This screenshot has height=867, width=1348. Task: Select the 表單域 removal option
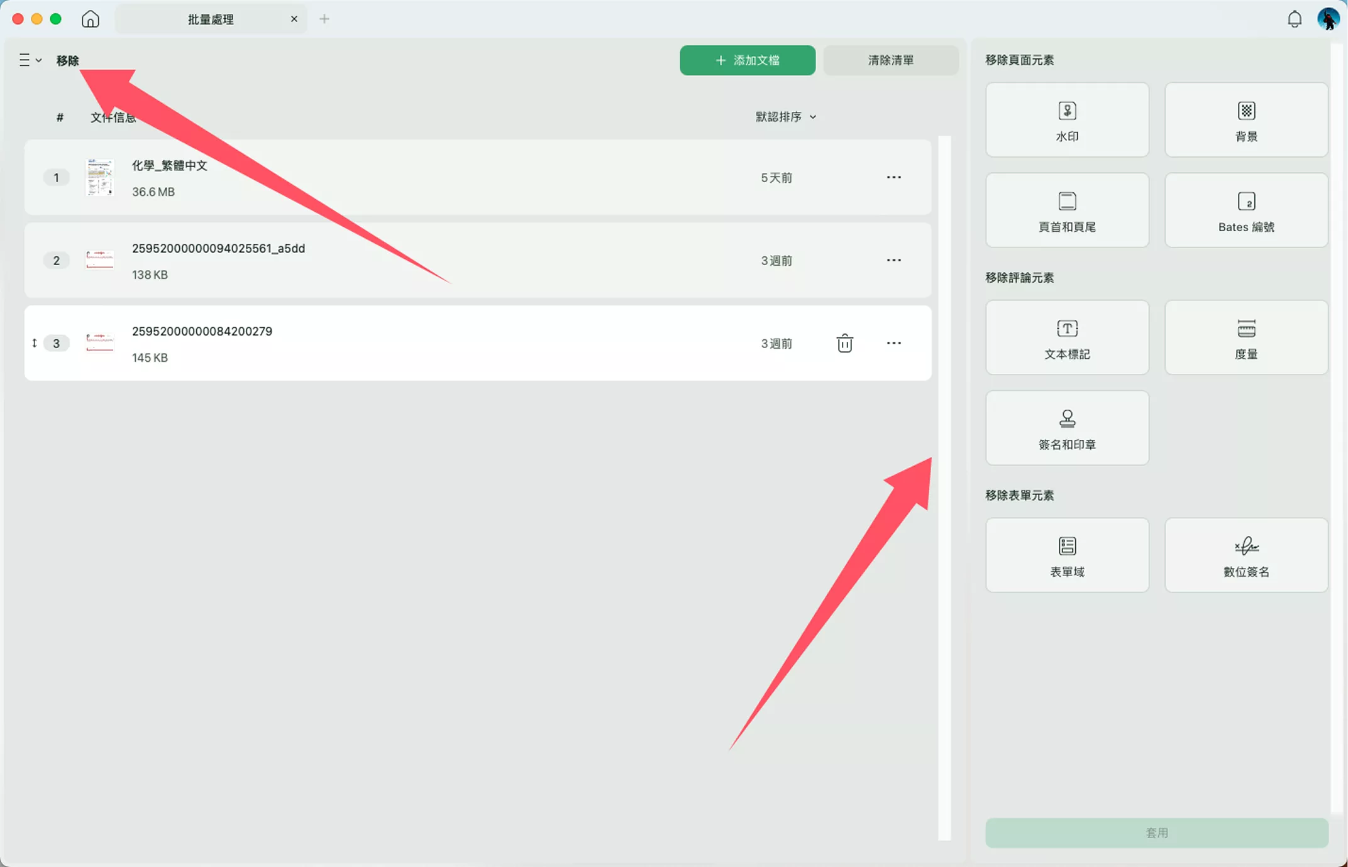pos(1067,555)
